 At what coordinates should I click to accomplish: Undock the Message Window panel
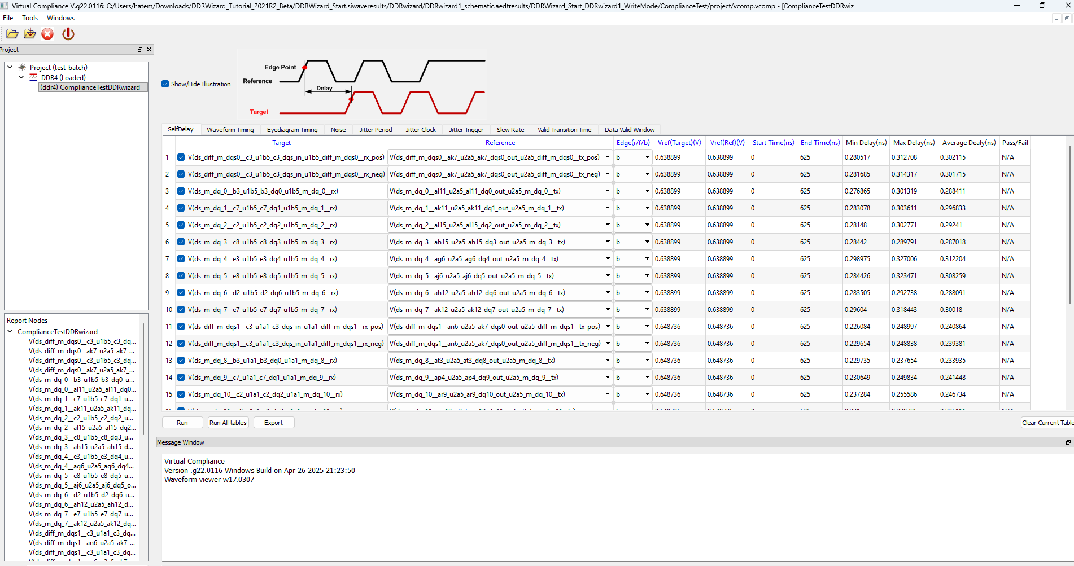(x=1068, y=442)
